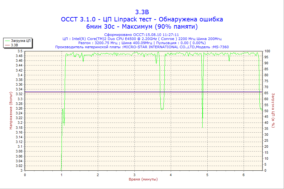Click the 35 value on the CPU load axis
This screenshot has height=189, width=284.
click(x=266, y=129)
